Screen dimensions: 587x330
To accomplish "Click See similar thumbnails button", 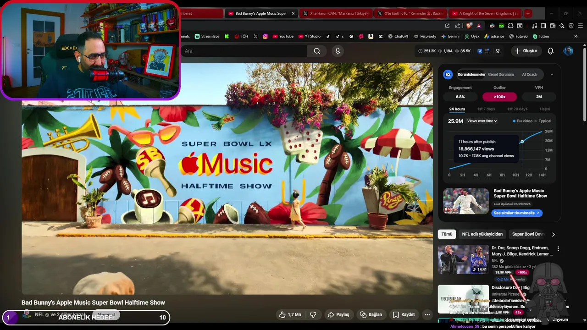I will click(x=517, y=213).
